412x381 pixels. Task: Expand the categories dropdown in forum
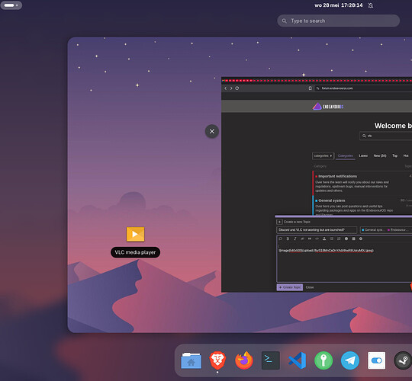pos(323,156)
